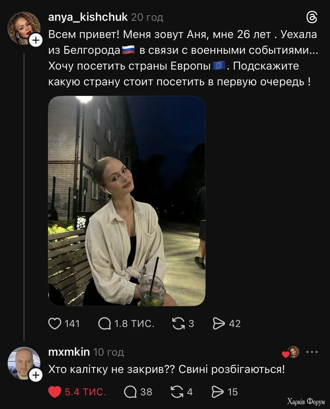Like anya_kishchuk's post with heart icon
Image resolution: width=330 pixels, height=409 pixels.
pyautogui.click(x=55, y=323)
